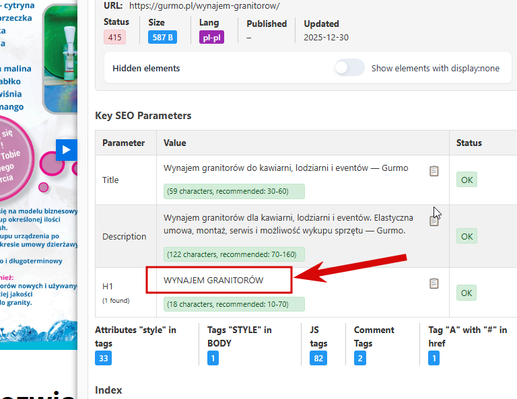
Task: Click the Tags STYLE in BODY count badge
Action: pyautogui.click(x=213, y=358)
